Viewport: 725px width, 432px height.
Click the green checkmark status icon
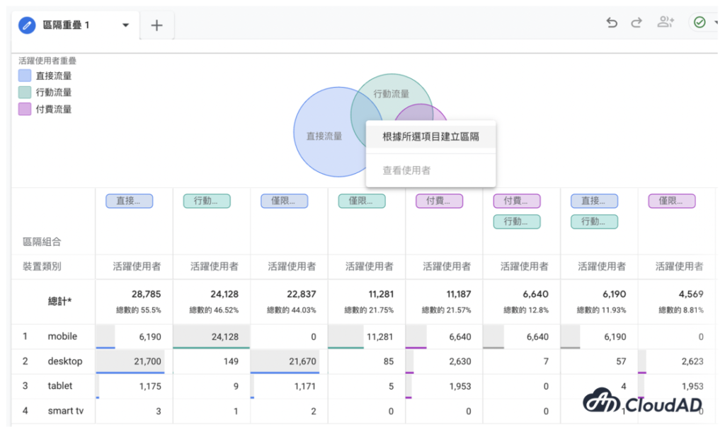tap(700, 22)
